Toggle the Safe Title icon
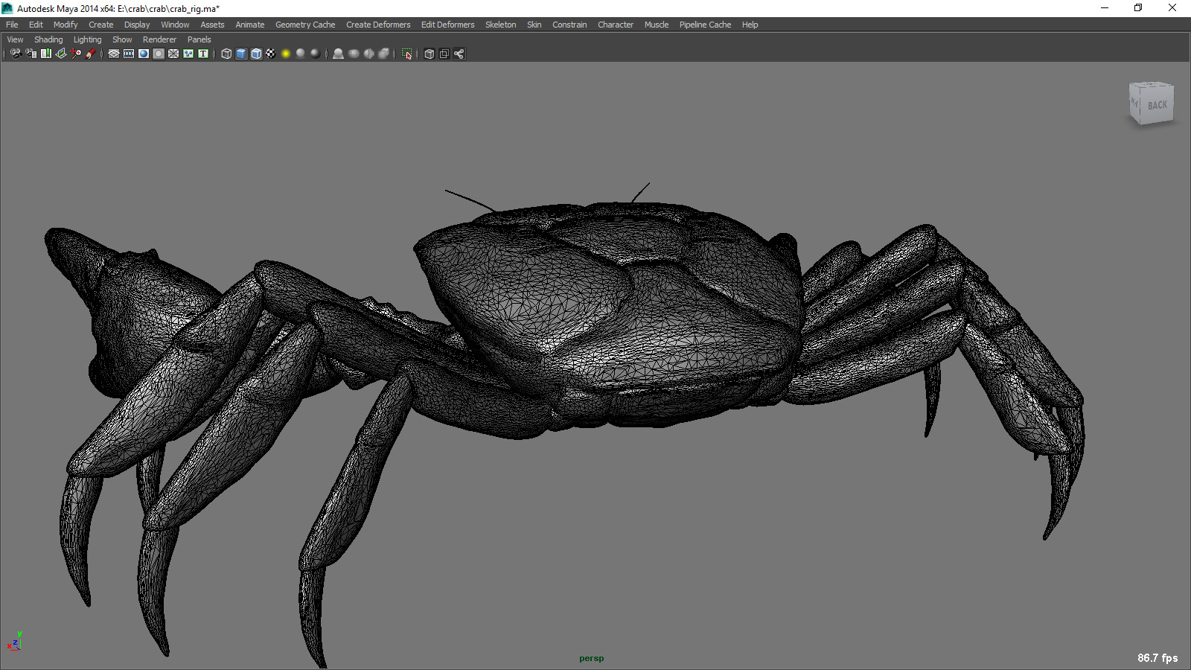The image size is (1191, 670). pyautogui.click(x=203, y=54)
